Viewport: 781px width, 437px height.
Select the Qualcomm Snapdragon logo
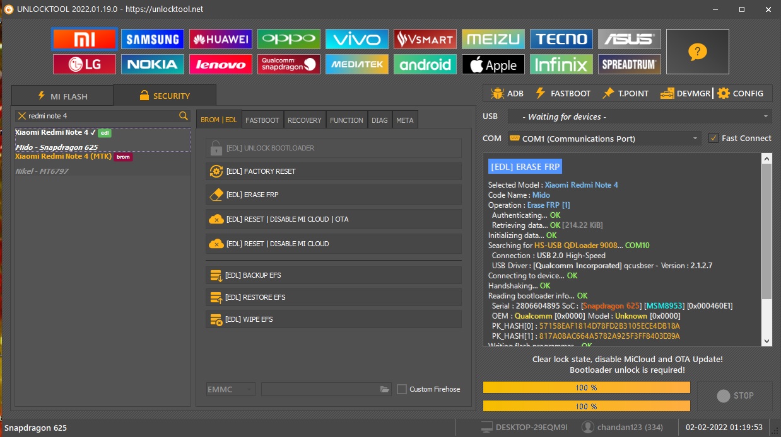(289, 64)
